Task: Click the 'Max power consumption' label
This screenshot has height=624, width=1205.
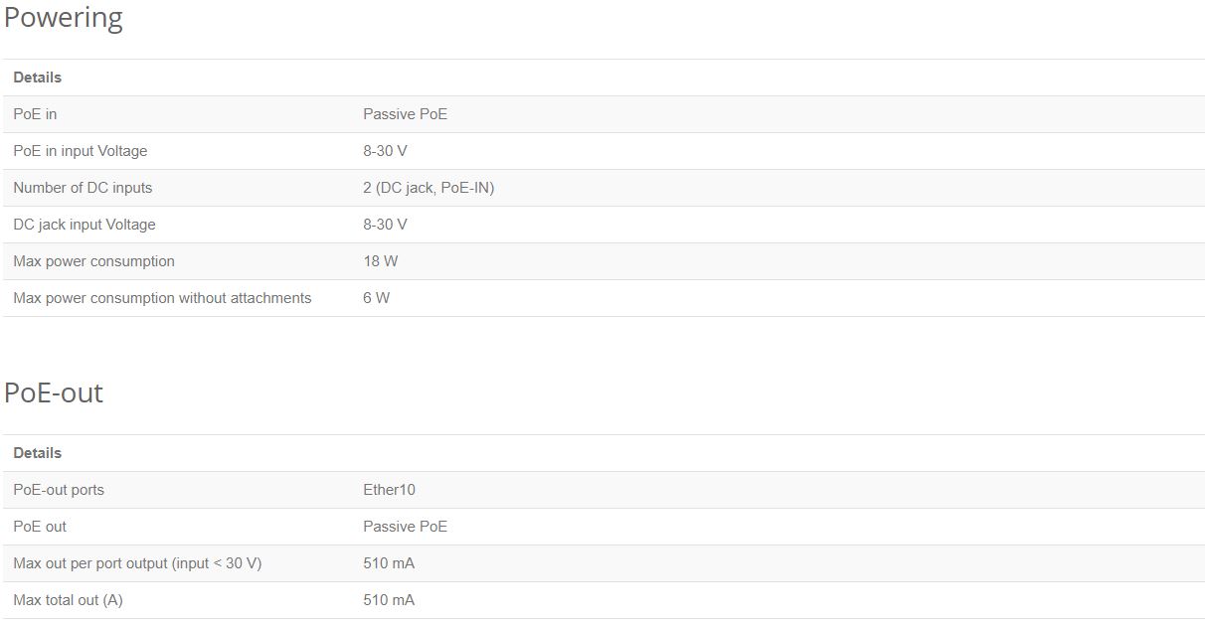Action: pos(93,261)
